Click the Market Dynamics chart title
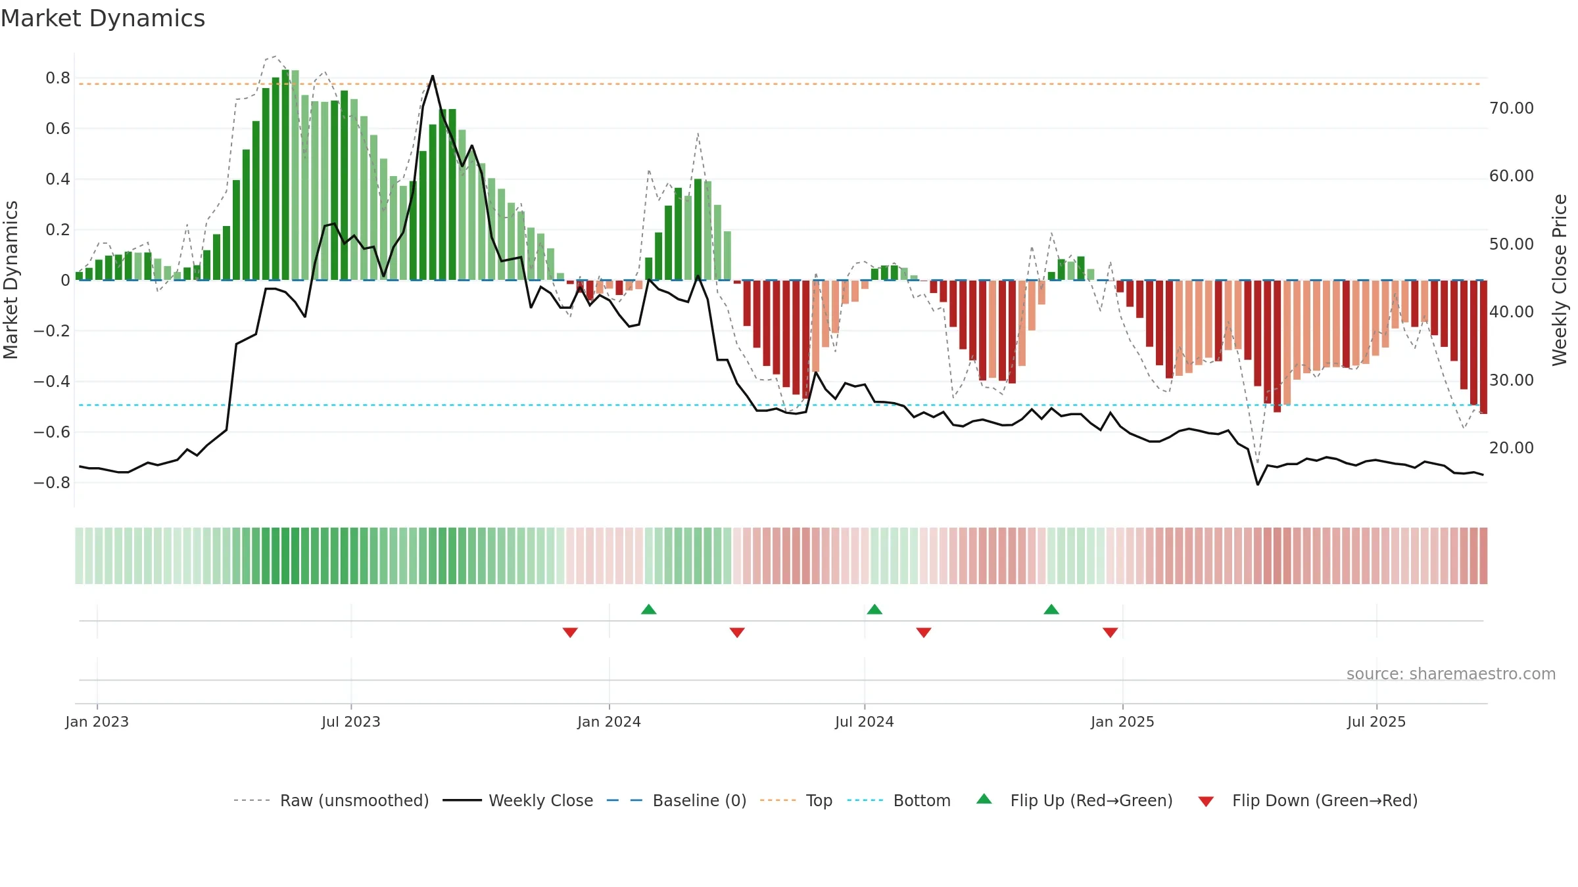Screen dimensions: 1578x887 click(x=103, y=18)
